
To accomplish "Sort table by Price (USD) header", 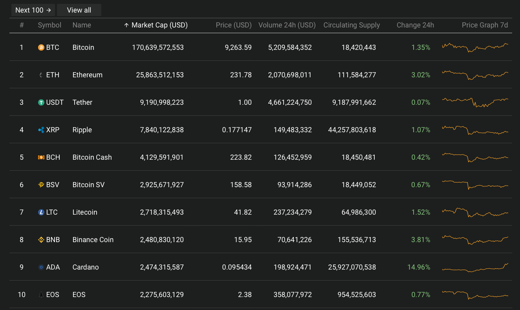I will pyautogui.click(x=234, y=25).
